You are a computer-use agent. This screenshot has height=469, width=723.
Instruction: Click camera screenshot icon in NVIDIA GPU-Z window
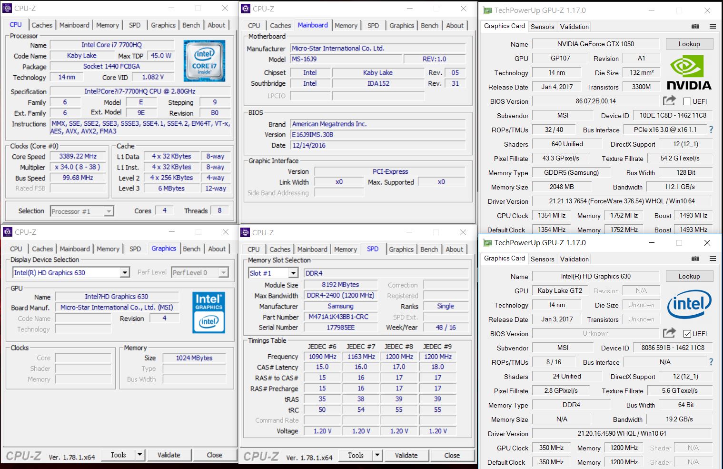tap(695, 26)
